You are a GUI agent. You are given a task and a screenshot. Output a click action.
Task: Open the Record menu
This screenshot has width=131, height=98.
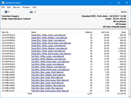click(17, 7)
